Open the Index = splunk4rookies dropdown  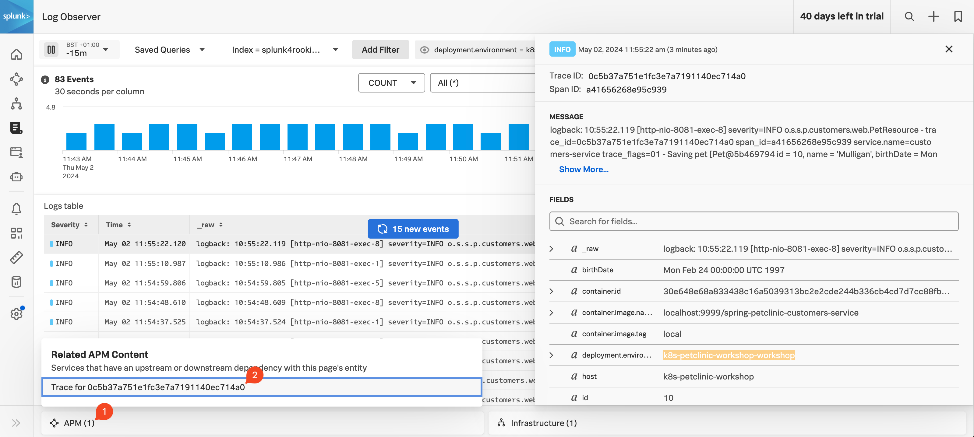285,50
